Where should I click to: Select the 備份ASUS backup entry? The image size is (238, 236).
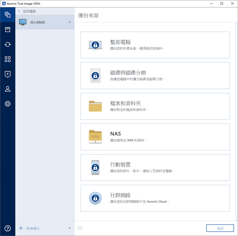[45, 22]
